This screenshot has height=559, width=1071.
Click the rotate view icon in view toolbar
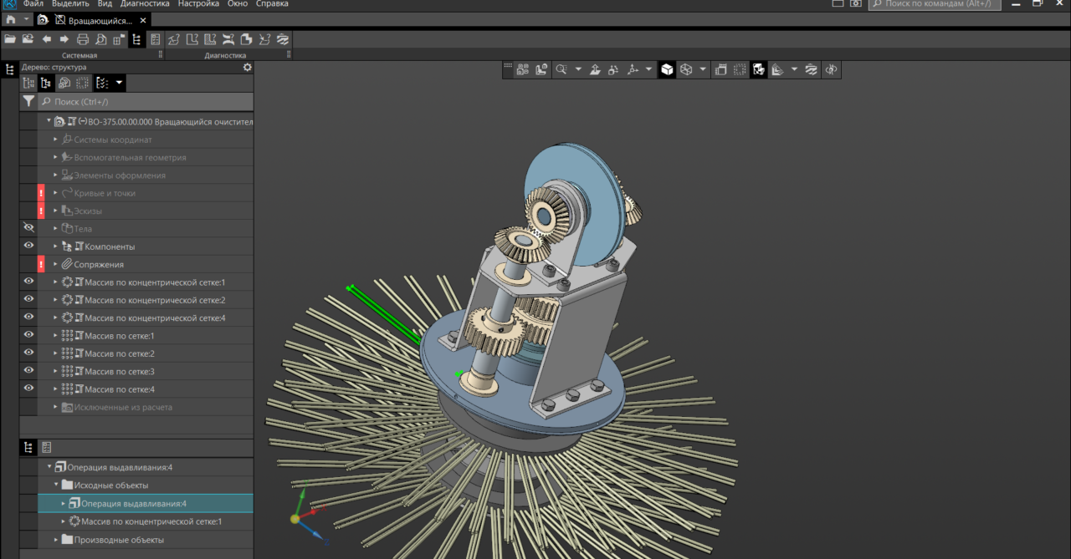pyautogui.click(x=831, y=70)
